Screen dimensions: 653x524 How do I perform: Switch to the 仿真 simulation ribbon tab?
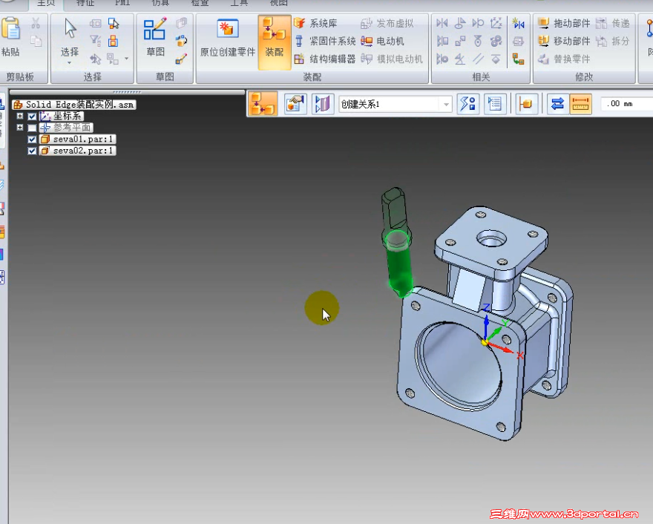[x=160, y=3]
